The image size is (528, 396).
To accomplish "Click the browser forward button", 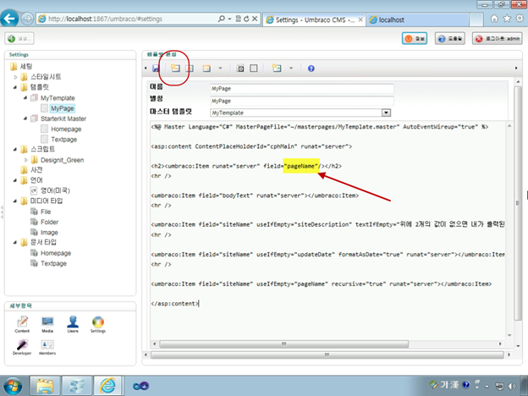I will [x=27, y=19].
